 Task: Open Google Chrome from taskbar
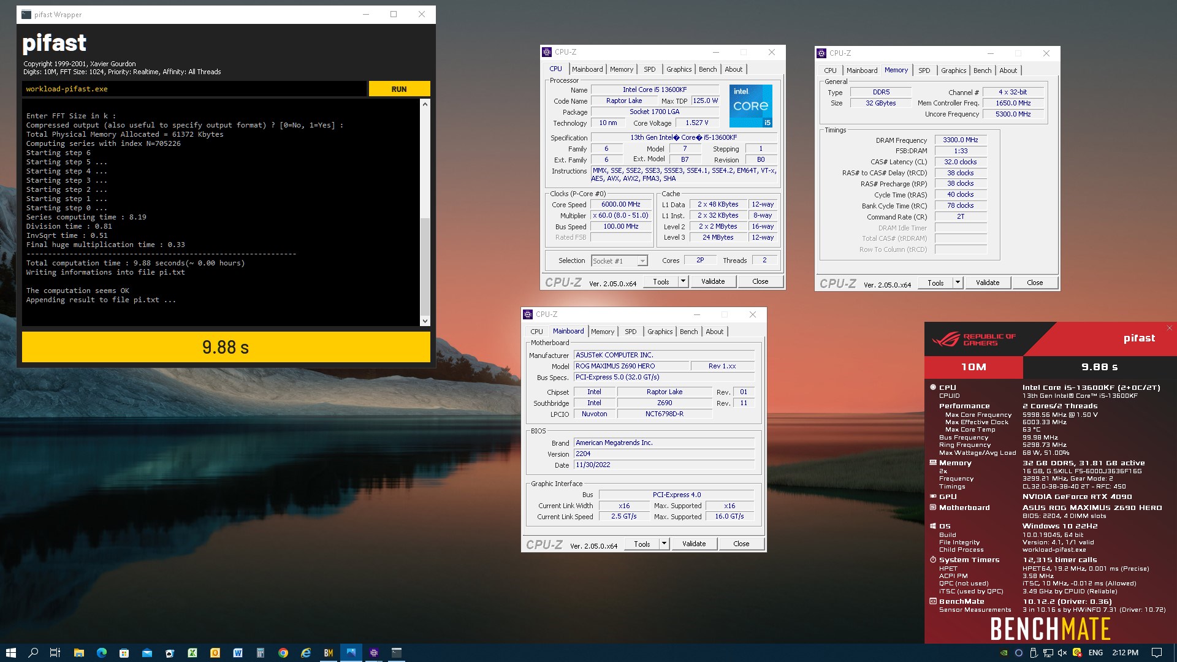pos(283,653)
